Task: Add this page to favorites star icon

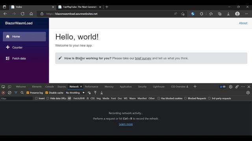Action: click(x=183, y=14)
